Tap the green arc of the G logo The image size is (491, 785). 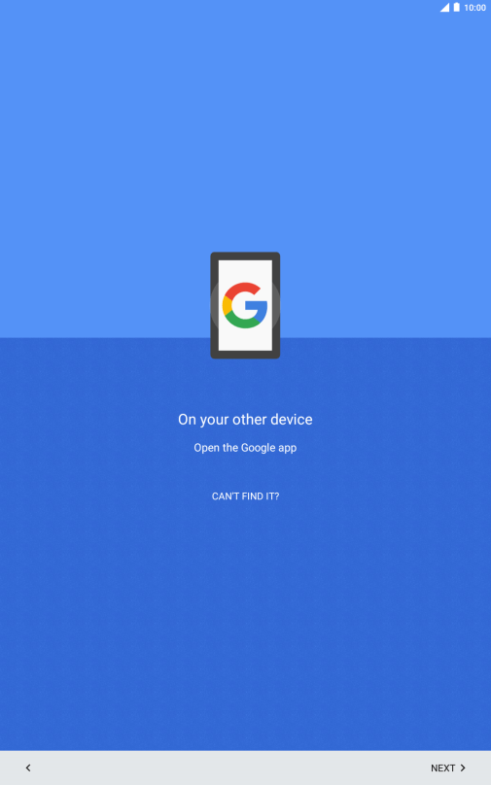point(243,322)
